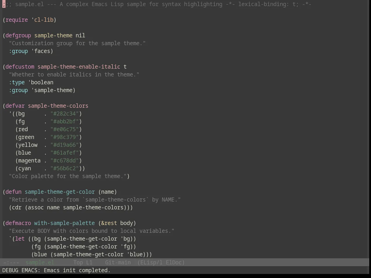Click the docstring 'Execute BODY with colors bound'
371x278 pixels.
[x=92, y=231]
